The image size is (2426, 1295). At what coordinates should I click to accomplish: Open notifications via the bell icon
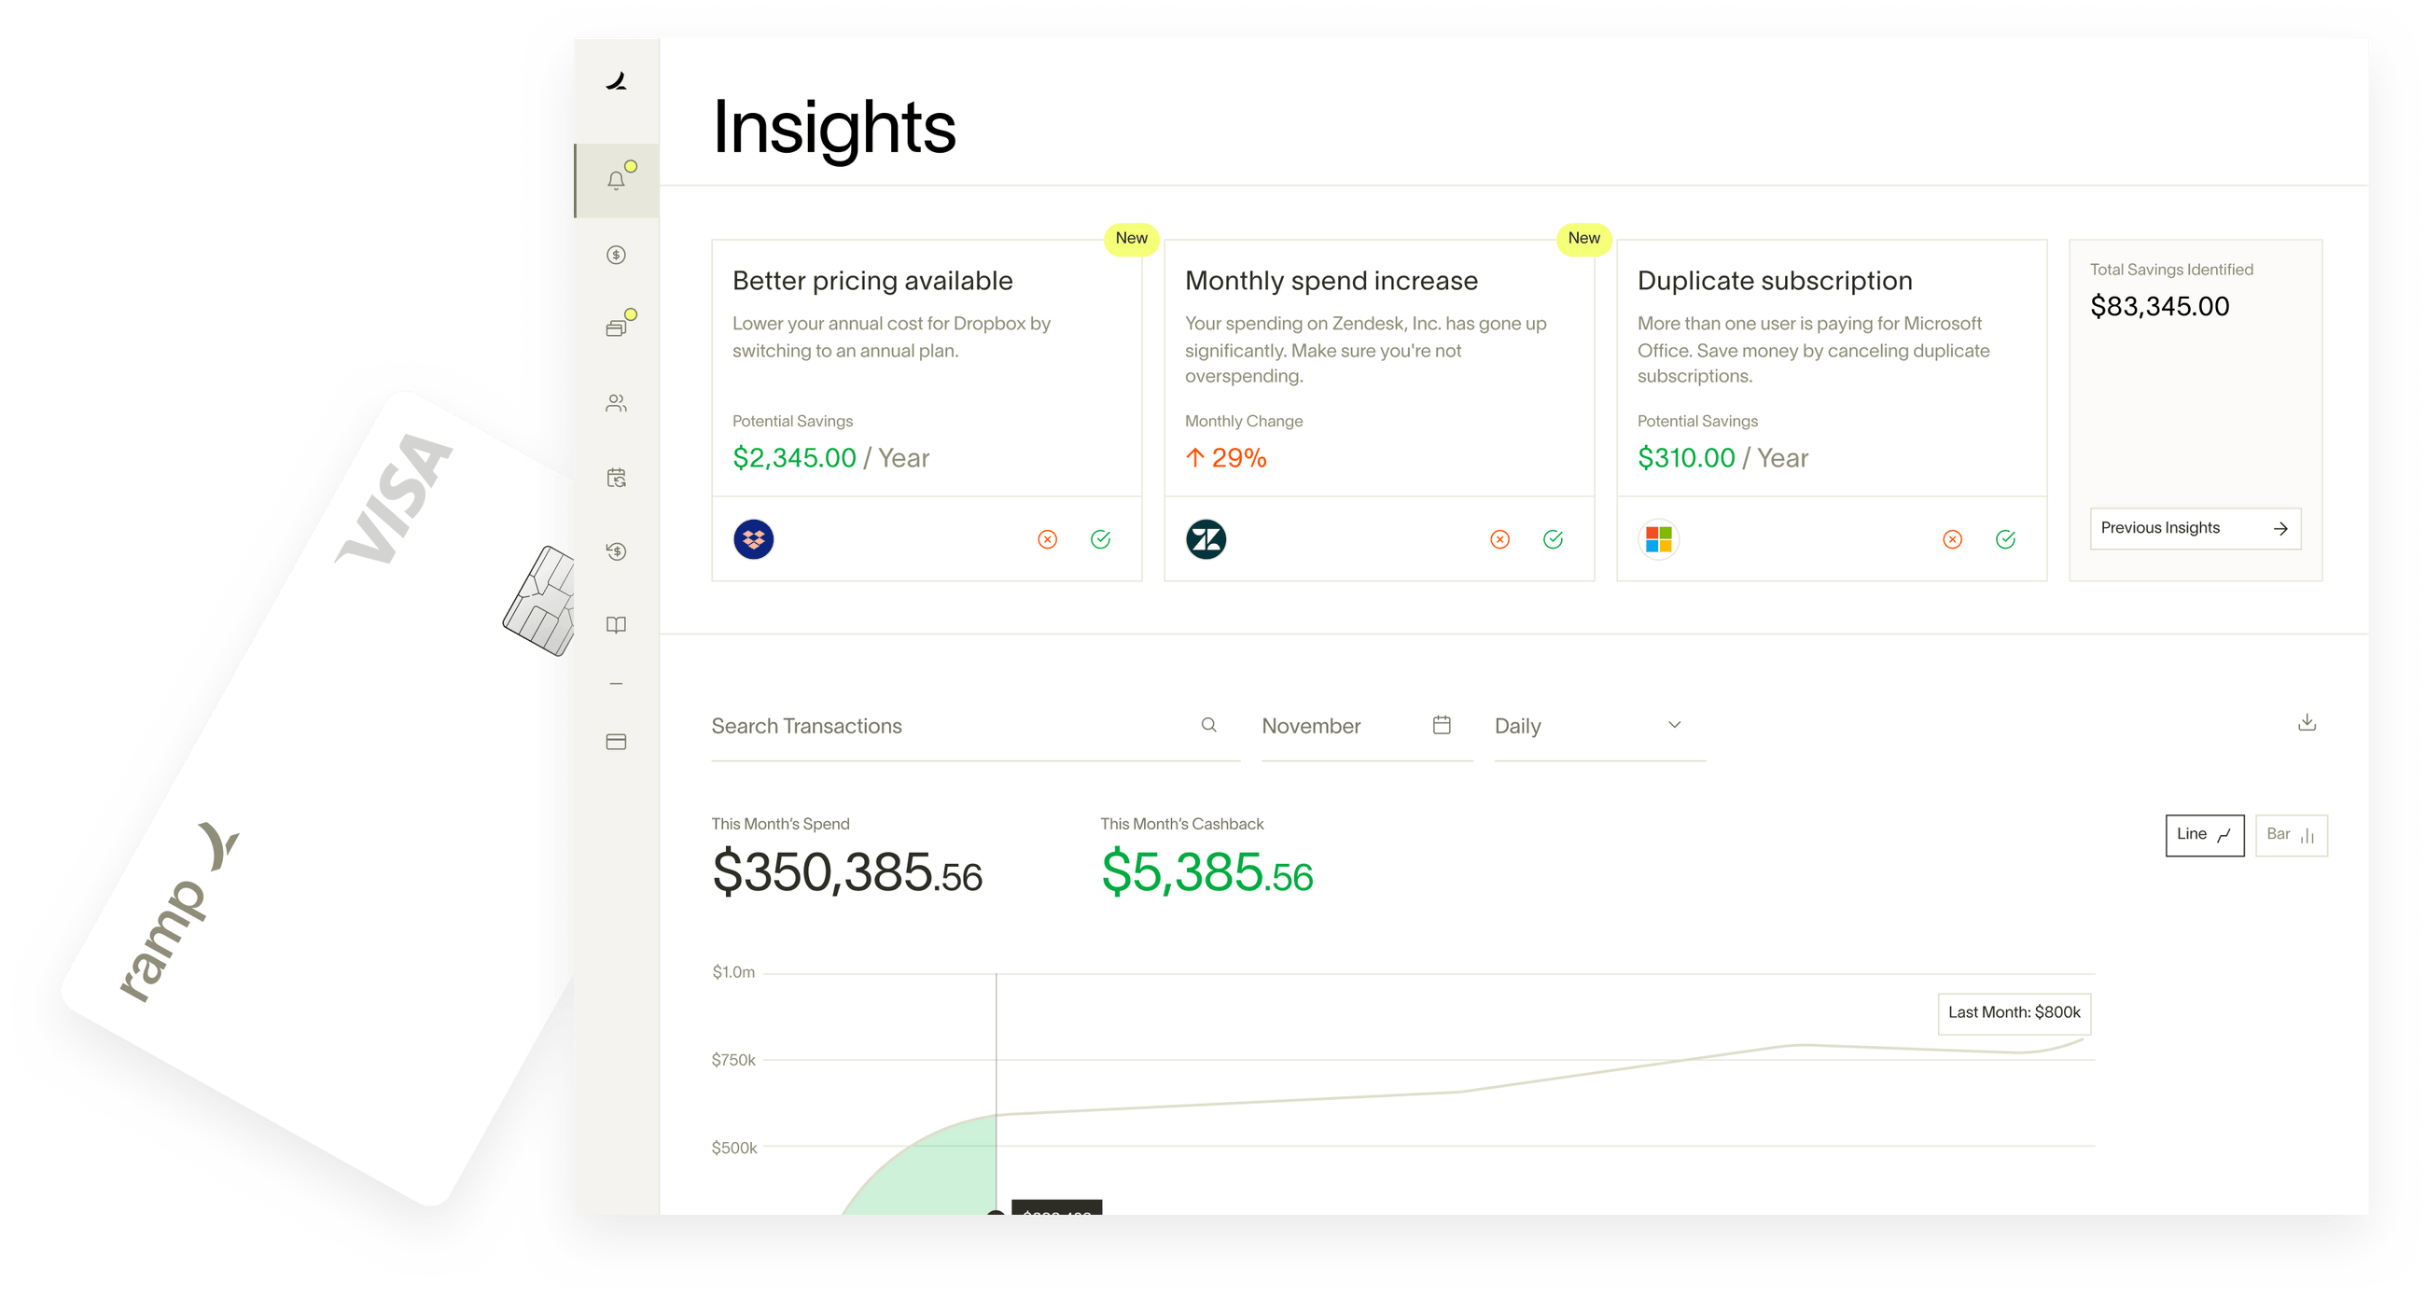coord(617,179)
